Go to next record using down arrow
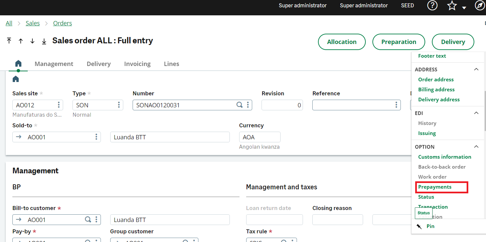This screenshot has width=486, height=242. [x=32, y=41]
